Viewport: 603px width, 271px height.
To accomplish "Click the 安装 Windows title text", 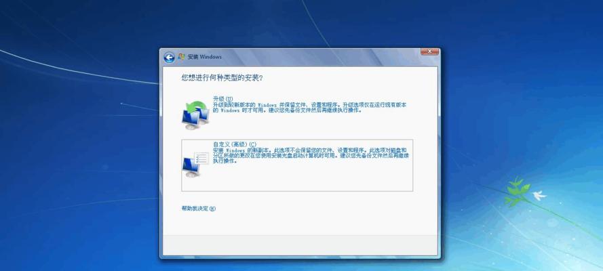I will (205, 57).
